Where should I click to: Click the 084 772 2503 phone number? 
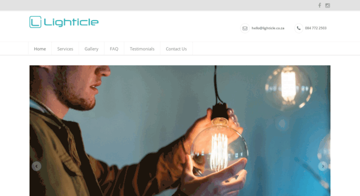tap(316, 28)
